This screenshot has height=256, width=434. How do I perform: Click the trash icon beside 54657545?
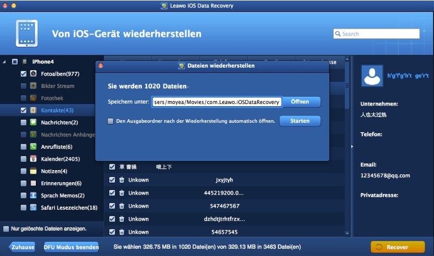pos(121,232)
